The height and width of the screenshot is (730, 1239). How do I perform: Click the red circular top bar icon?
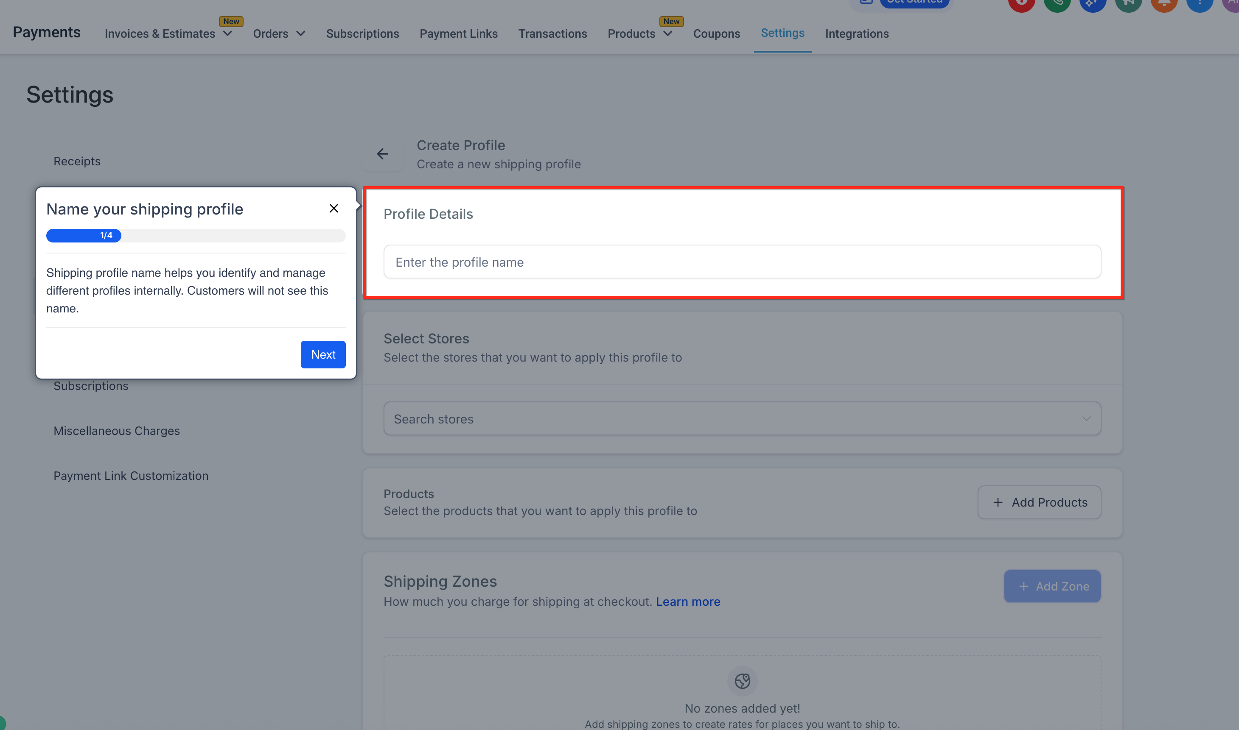[1021, 4]
